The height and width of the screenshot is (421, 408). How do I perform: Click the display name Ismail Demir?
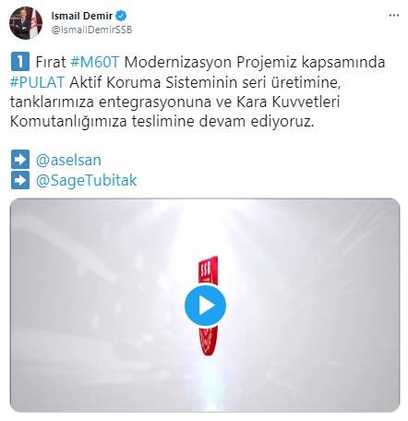point(81,16)
